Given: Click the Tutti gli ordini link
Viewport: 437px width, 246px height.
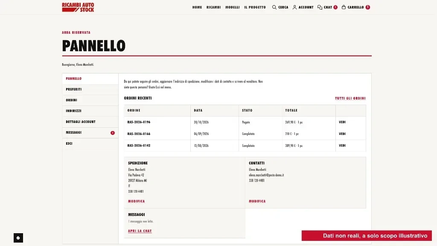Looking at the screenshot, I should [x=350, y=99].
